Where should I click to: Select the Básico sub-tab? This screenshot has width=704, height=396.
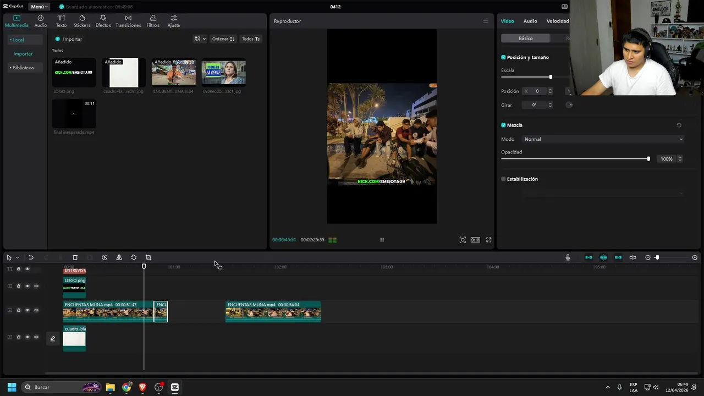[x=525, y=38]
